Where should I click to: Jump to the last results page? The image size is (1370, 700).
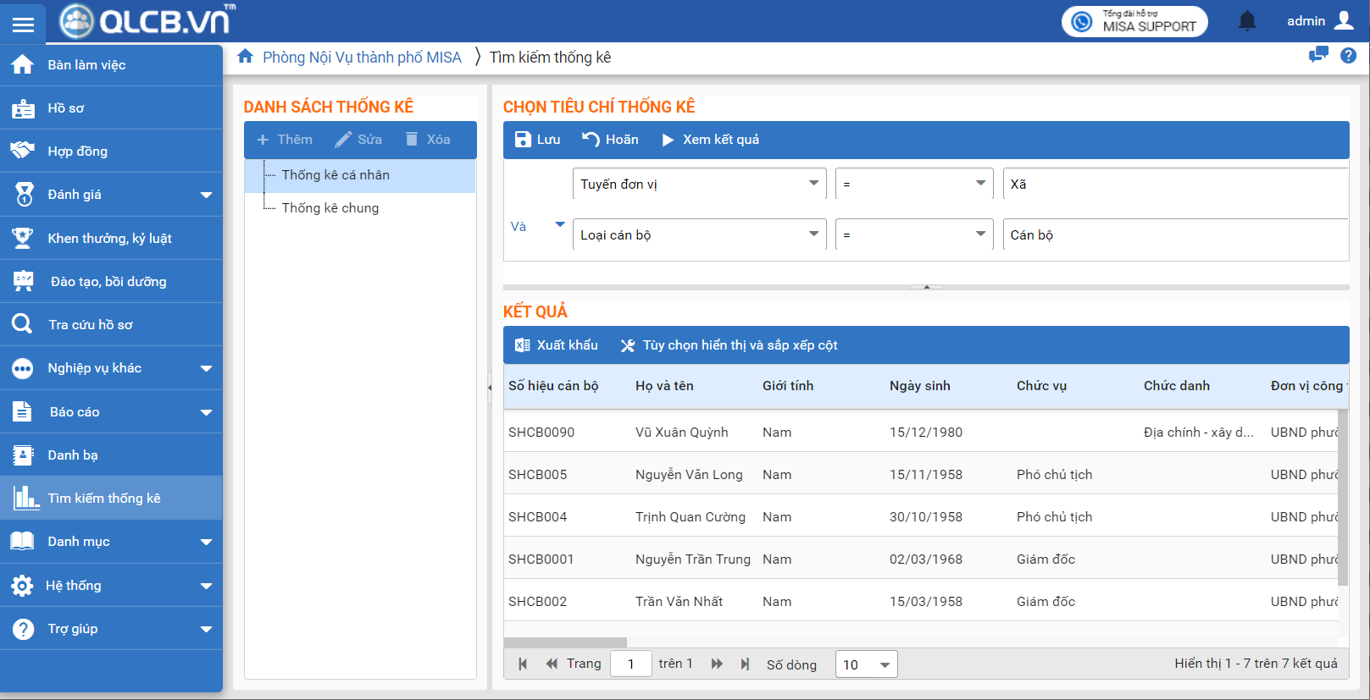(x=745, y=664)
